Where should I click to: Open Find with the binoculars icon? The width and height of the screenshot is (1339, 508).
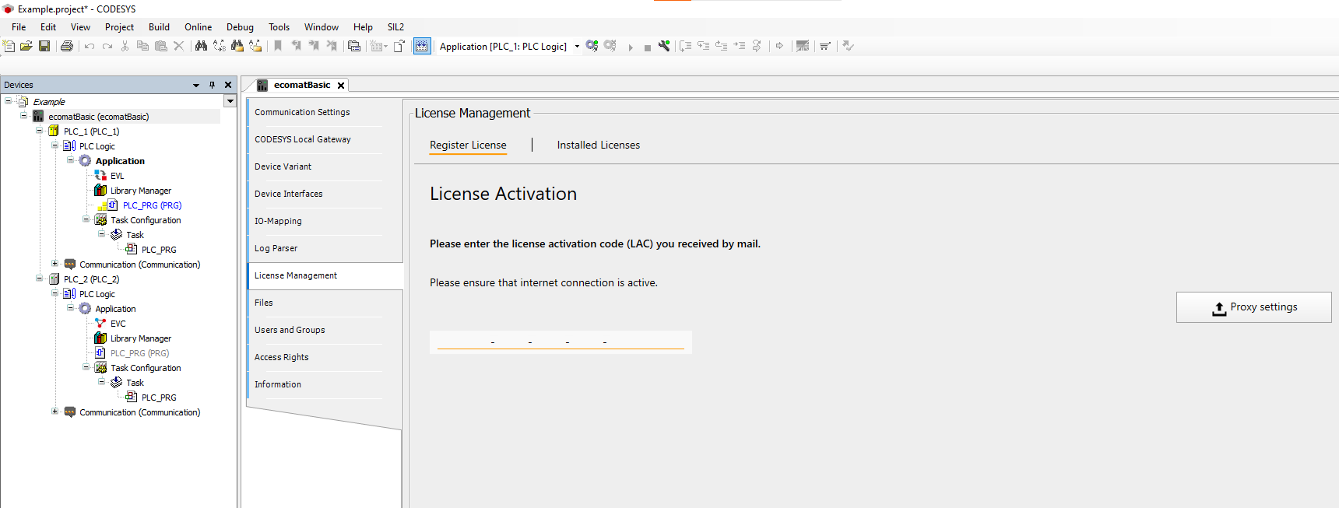click(201, 46)
